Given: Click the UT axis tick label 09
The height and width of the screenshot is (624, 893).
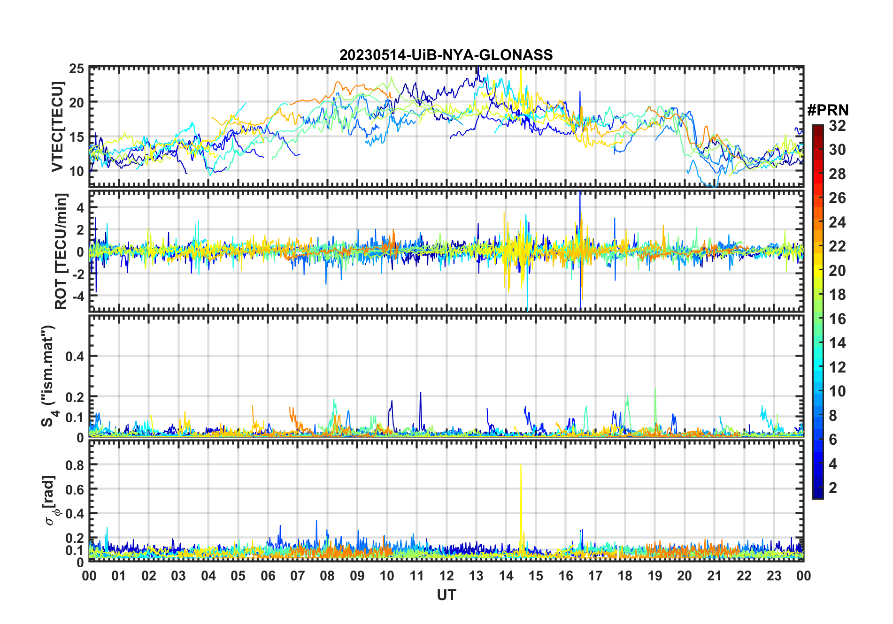Looking at the screenshot, I should (357, 576).
